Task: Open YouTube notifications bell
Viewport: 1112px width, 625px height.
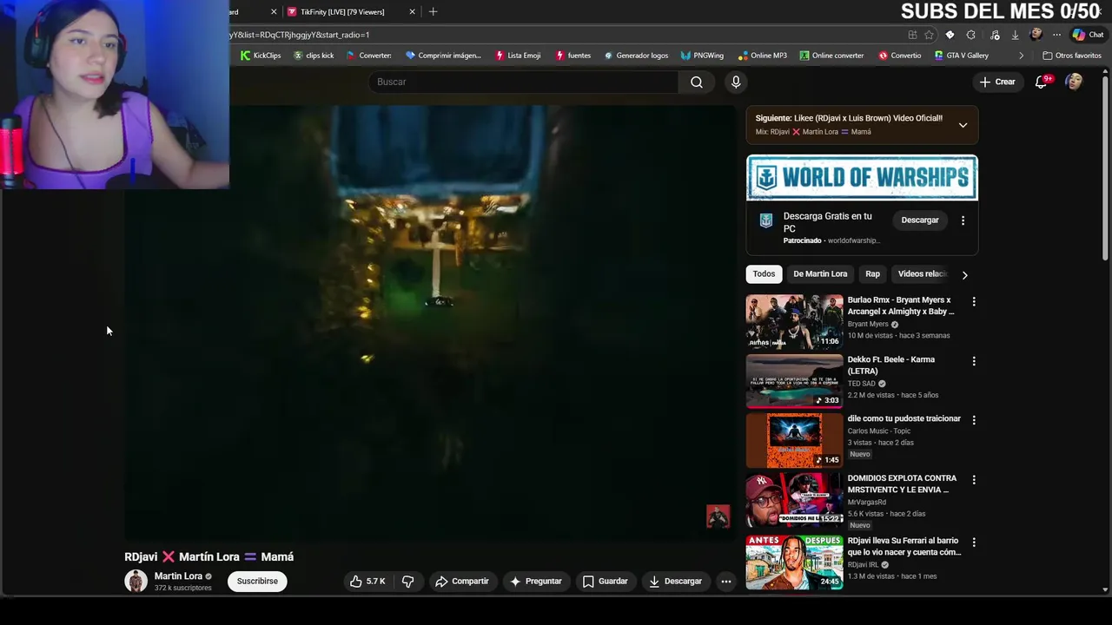Action: point(1041,82)
